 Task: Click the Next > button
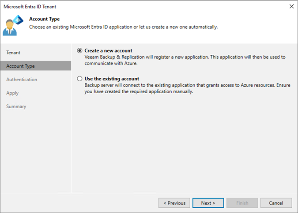point(208,203)
